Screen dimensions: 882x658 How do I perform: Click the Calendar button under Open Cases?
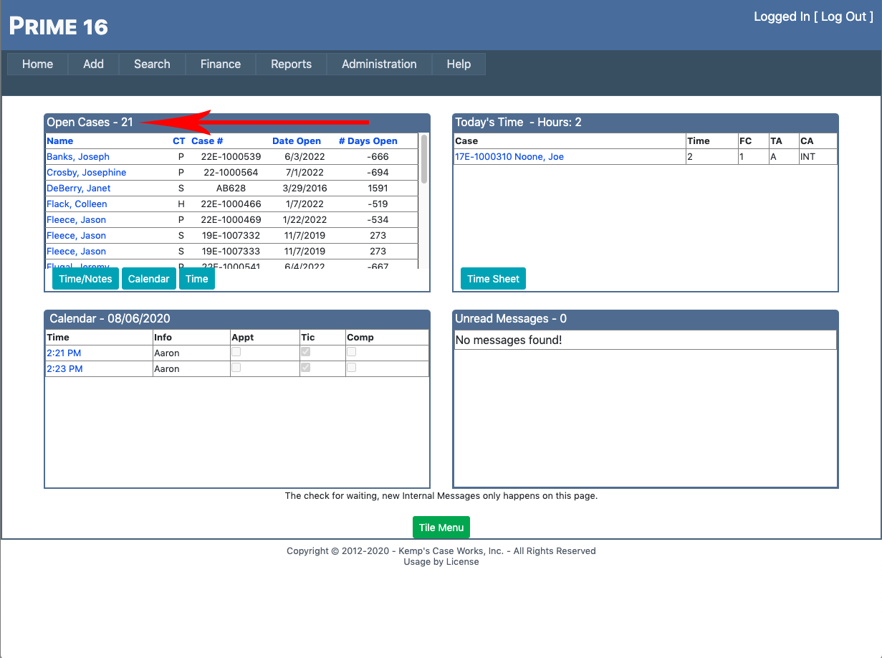pyautogui.click(x=149, y=279)
